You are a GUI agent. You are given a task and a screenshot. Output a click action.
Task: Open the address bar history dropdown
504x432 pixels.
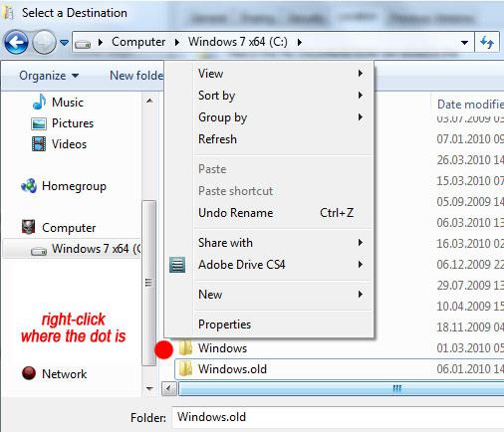[464, 43]
